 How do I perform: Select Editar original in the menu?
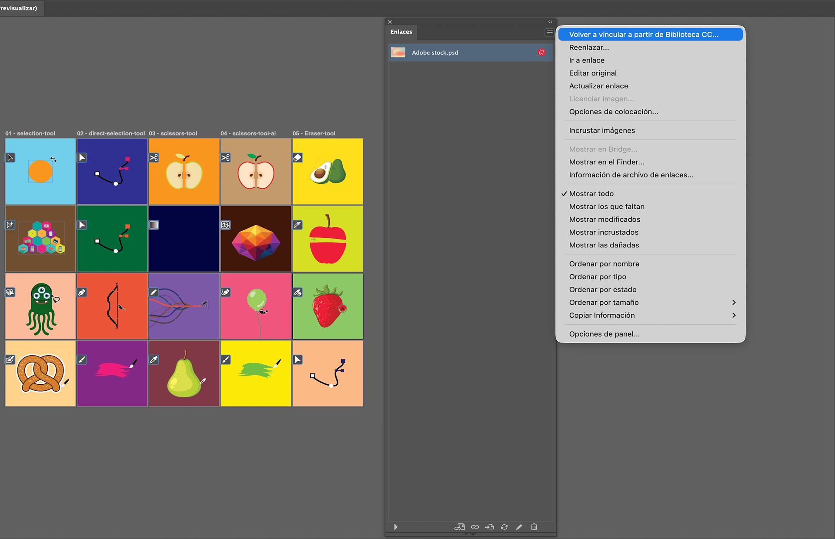[650, 73]
